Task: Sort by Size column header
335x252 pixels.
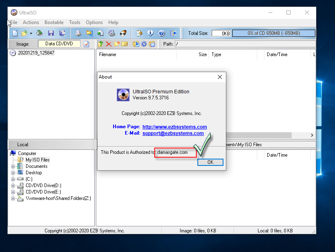Action: point(193,54)
